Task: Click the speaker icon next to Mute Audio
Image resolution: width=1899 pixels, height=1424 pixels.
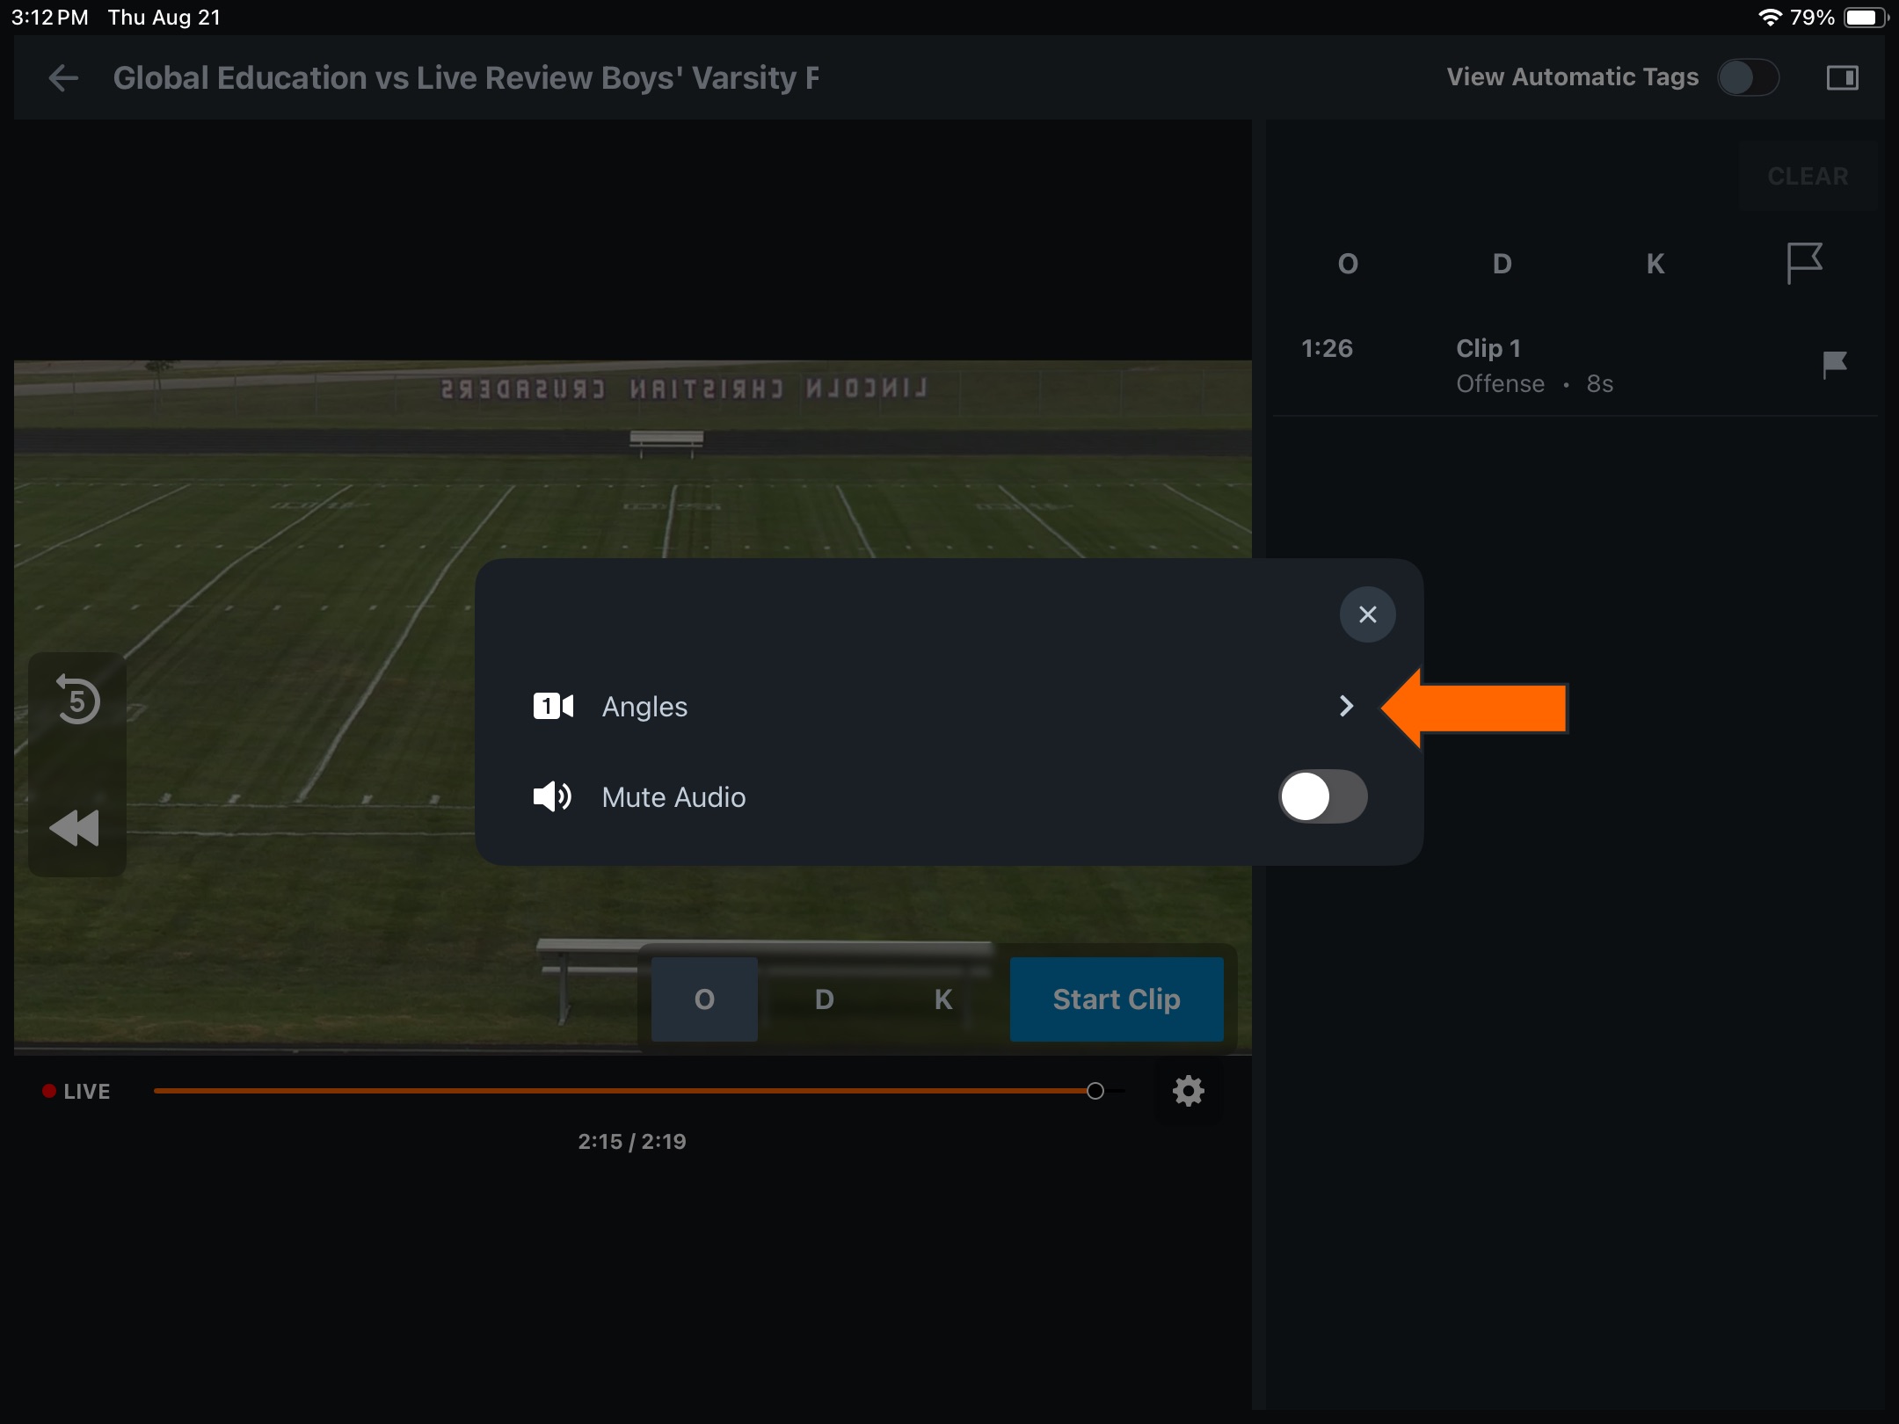Action: point(552,796)
